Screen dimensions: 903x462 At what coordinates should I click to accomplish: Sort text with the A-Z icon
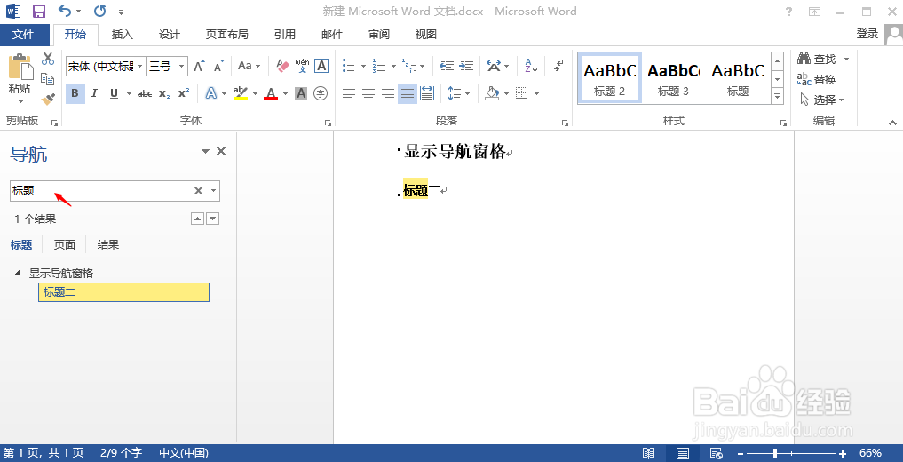pyautogui.click(x=531, y=66)
